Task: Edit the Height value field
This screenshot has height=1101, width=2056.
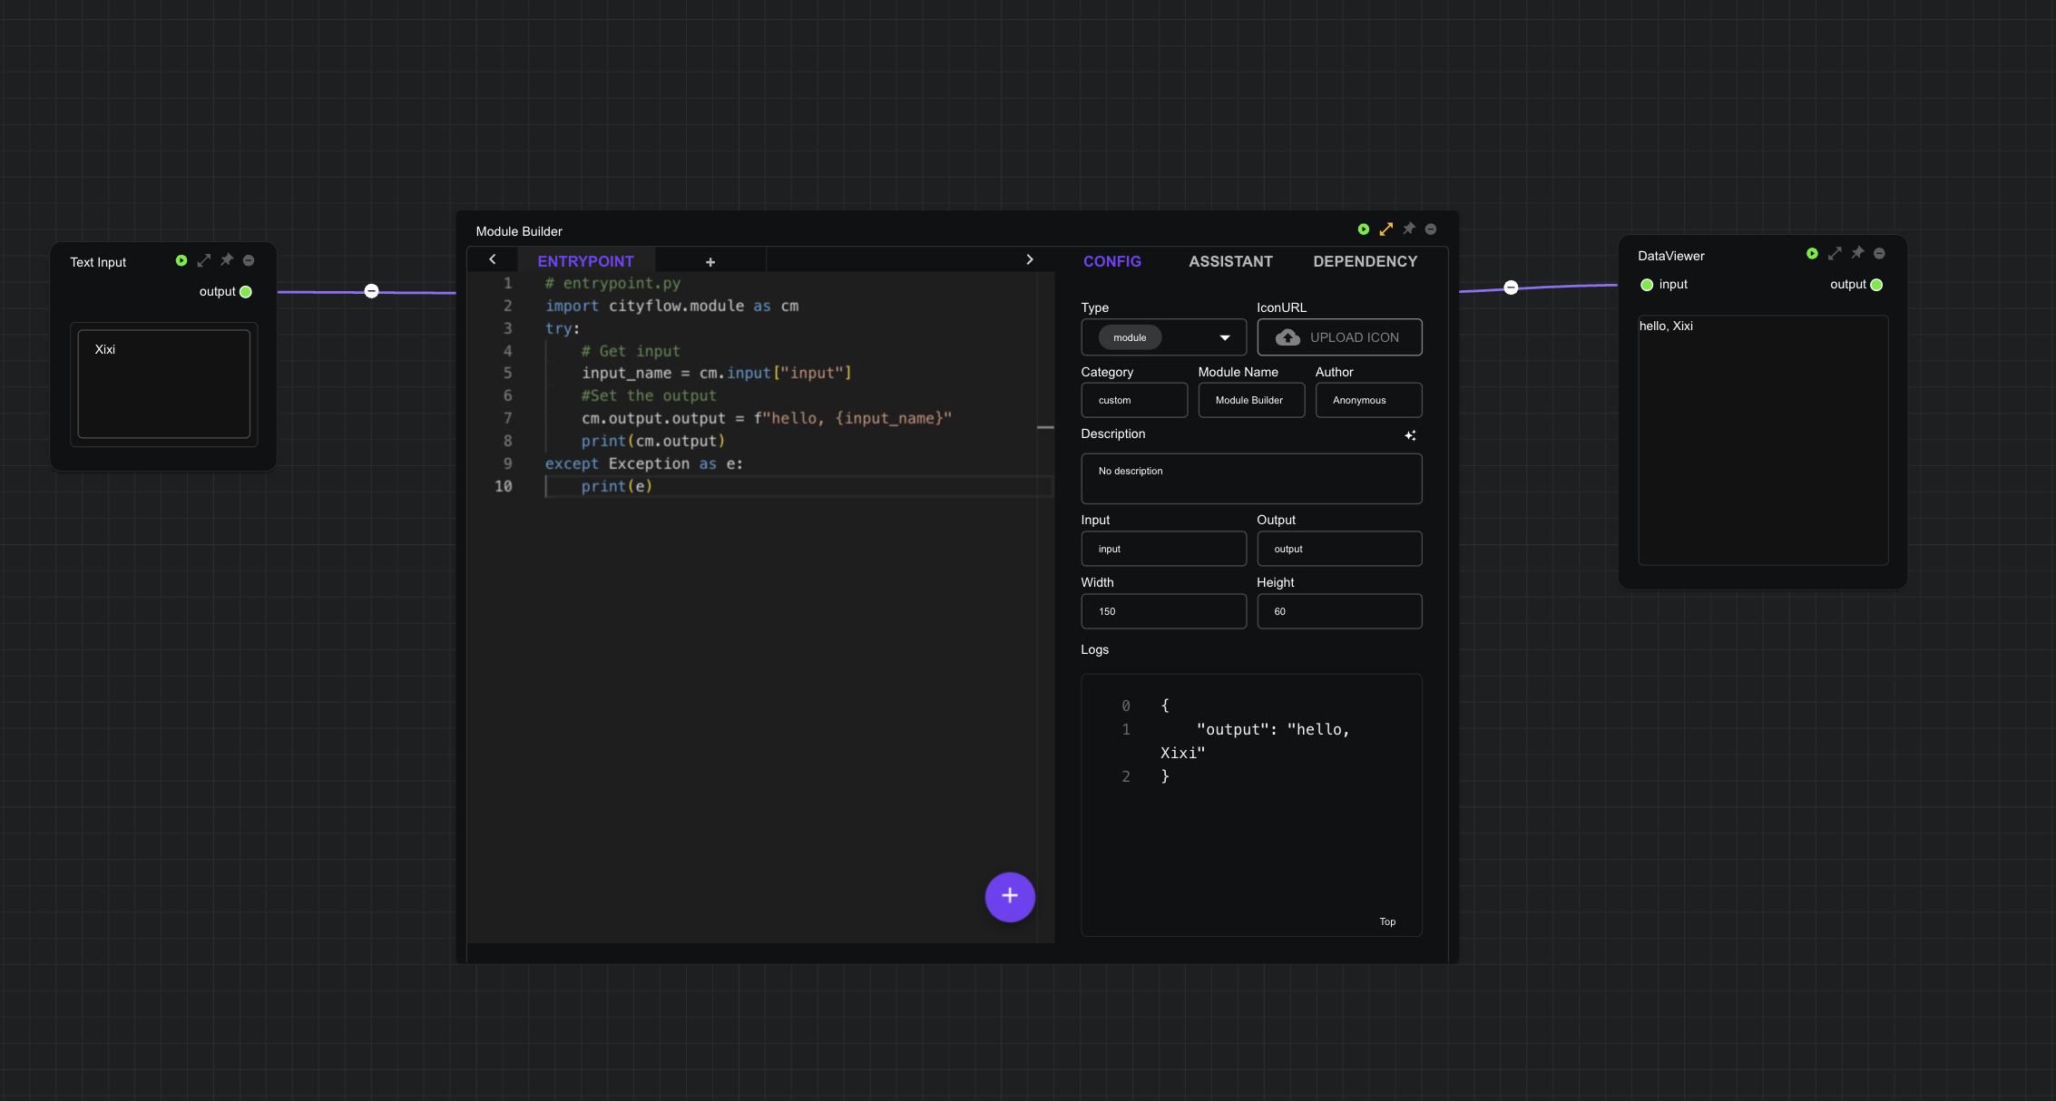Action: [1339, 611]
